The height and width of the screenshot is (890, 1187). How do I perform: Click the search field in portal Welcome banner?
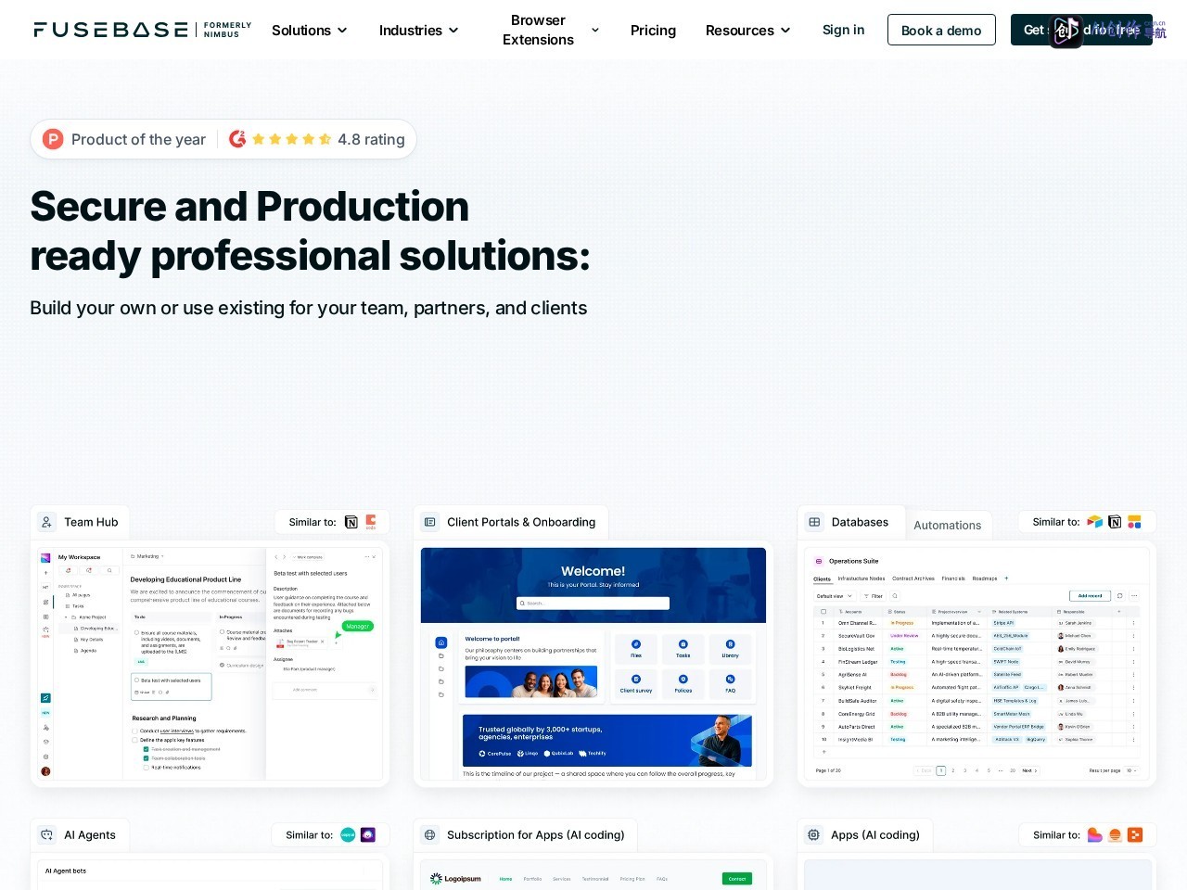pos(593,604)
